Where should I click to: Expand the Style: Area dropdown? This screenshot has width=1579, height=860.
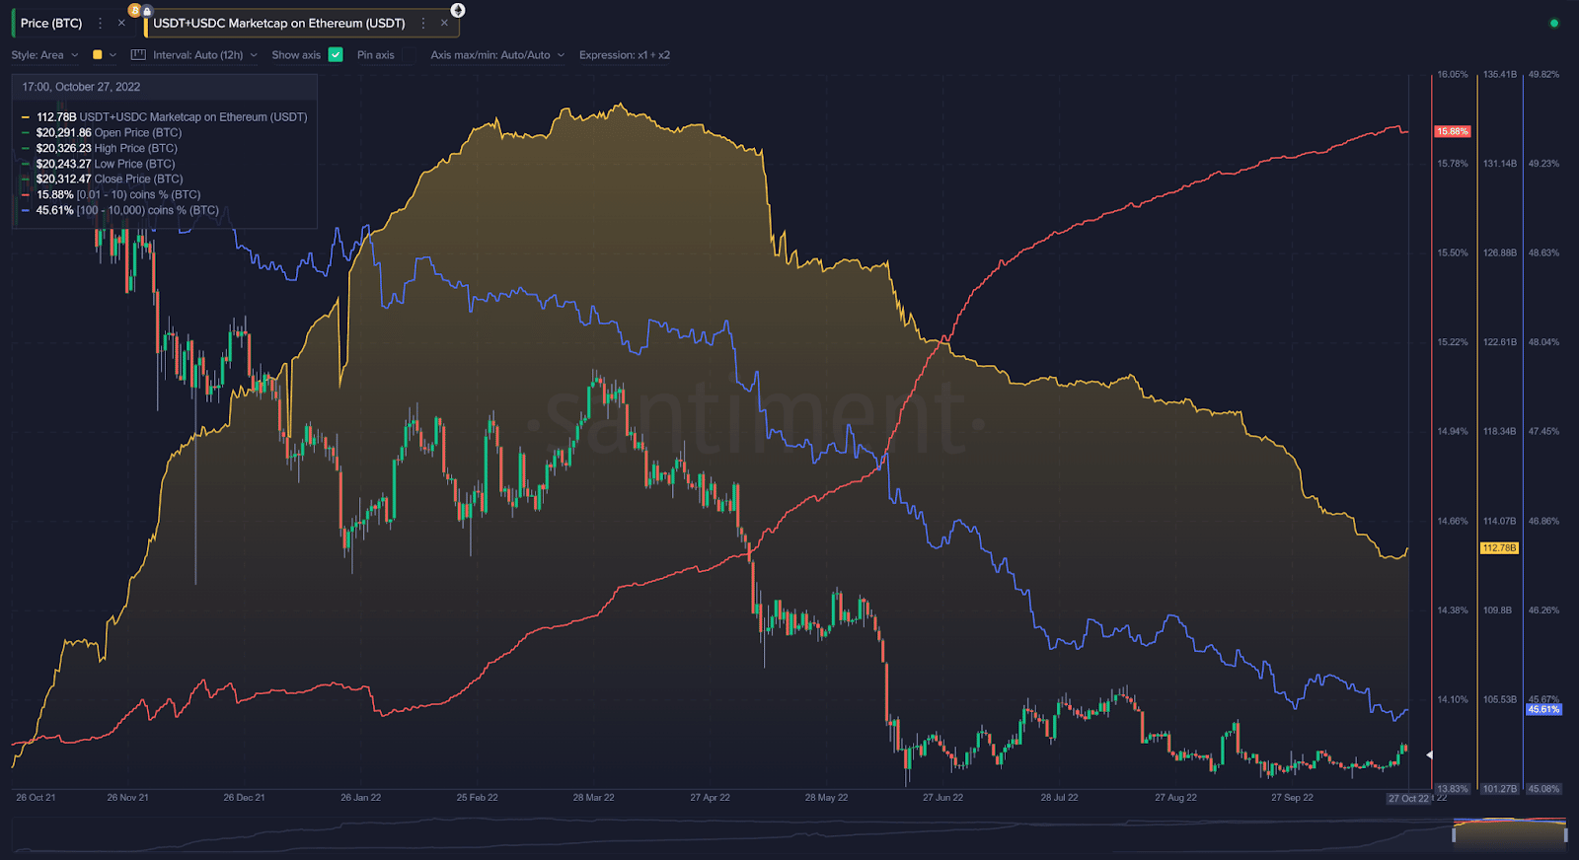(x=44, y=55)
